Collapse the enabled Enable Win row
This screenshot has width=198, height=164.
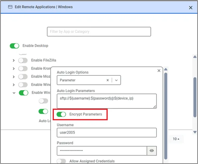pyautogui.click(x=14, y=93)
